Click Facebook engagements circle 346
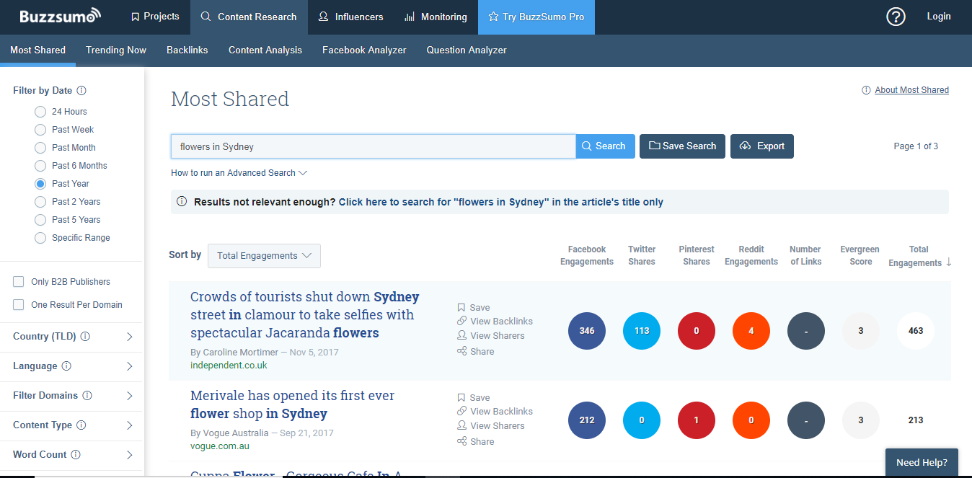The image size is (972, 478). [x=587, y=331]
